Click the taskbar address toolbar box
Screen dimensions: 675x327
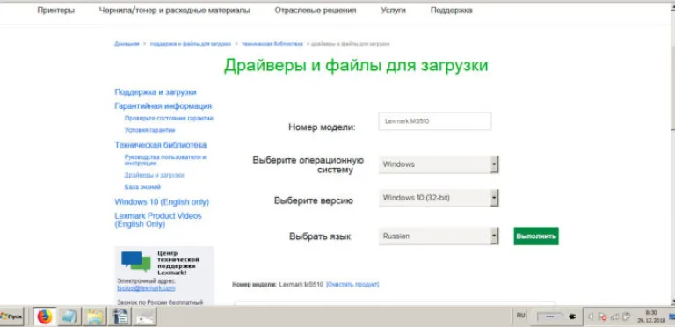[550, 317]
